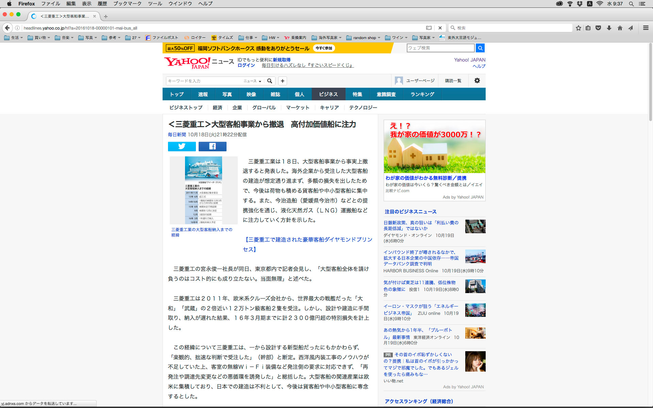Share article via the Twitter button

point(182,146)
